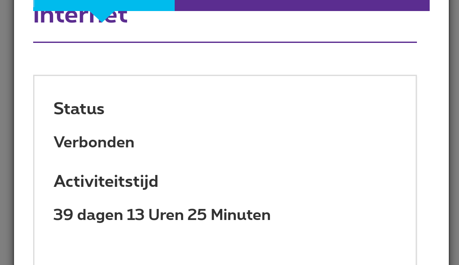The width and height of the screenshot is (459, 265).
Task: Click blank area right of Status heading
Action: tap(255, 109)
